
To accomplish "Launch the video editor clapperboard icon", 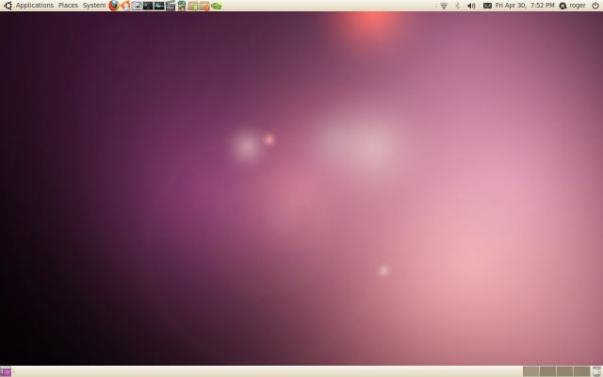I will pyautogui.click(x=171, y=6).
